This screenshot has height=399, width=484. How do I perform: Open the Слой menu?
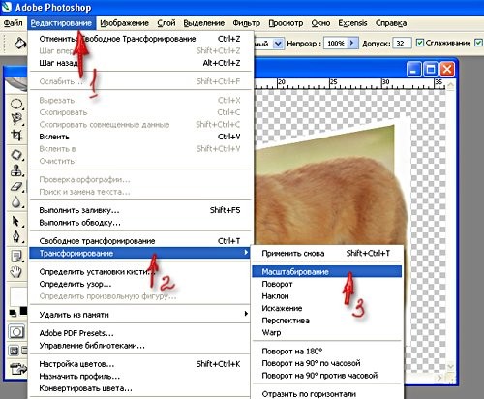point(166,23)
